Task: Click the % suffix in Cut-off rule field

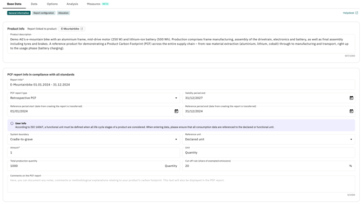Action: click(351, 166)
